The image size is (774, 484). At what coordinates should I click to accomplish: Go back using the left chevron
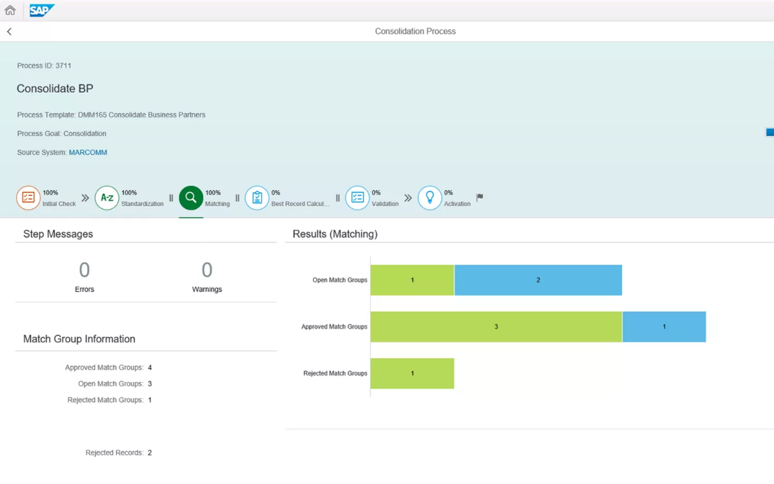tap(9, 32)
